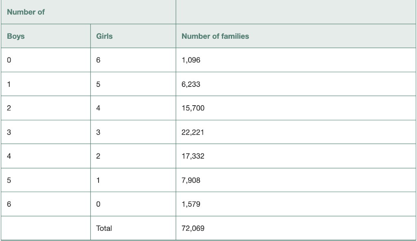
Task: Click the Girls cell in the 1,579 families row
Action: click(133, 204)
